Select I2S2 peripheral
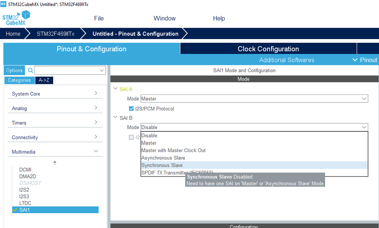379x228 pixels. click(x=24, y=190)
